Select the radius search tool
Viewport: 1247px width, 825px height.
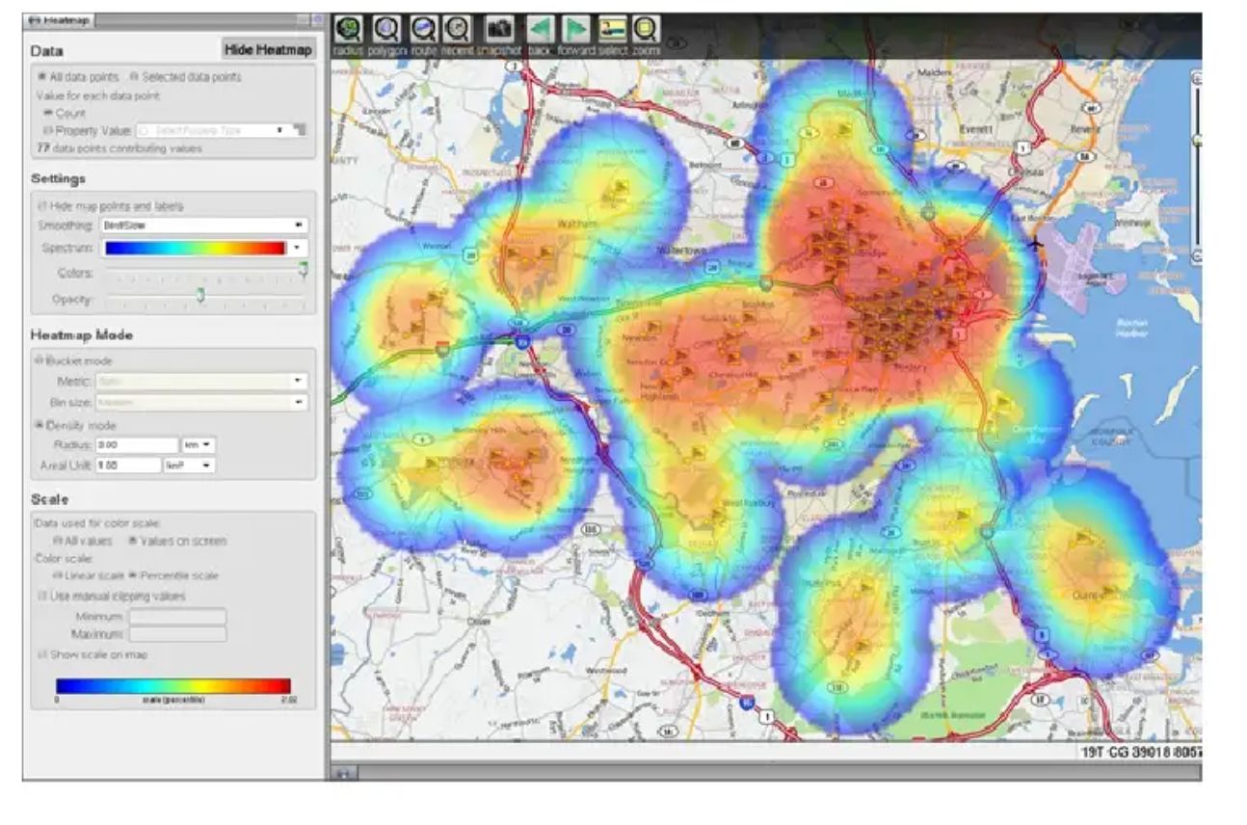click(347, 30)
